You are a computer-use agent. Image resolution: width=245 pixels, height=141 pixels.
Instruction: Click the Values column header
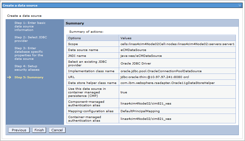point(126,38)
